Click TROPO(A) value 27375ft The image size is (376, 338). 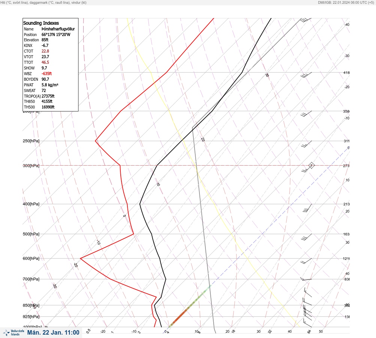pos(48,96)
